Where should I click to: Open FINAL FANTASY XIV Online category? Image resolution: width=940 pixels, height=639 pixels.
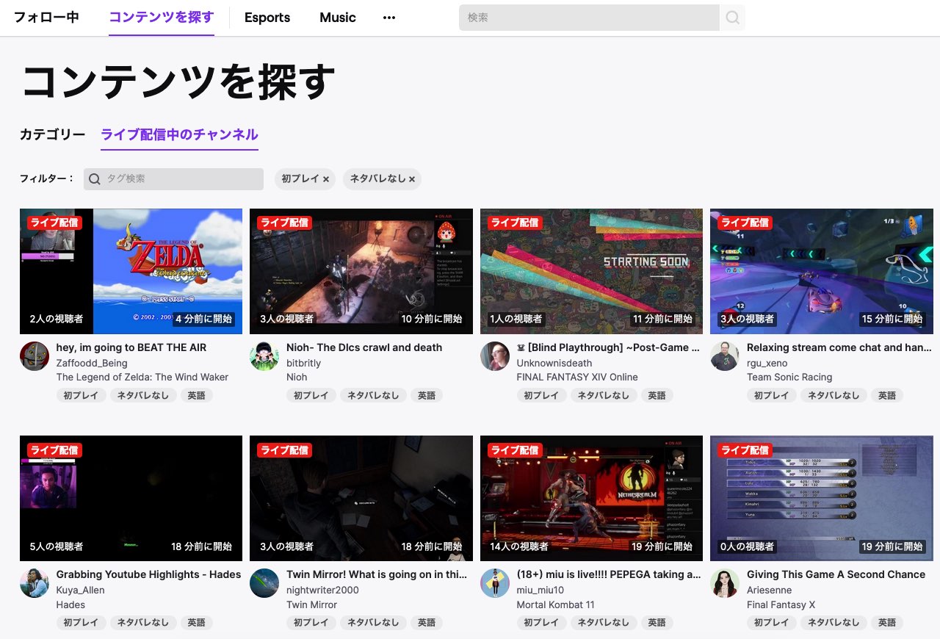577,377
